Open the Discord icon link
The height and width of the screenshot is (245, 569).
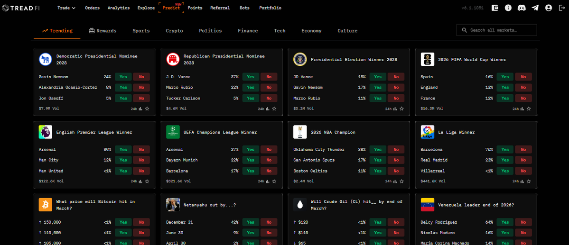coord(522,8)
